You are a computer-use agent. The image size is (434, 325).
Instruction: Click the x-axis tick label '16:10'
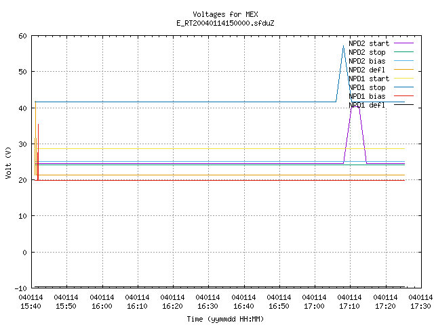pyautogui.click(x=137, y=306)
